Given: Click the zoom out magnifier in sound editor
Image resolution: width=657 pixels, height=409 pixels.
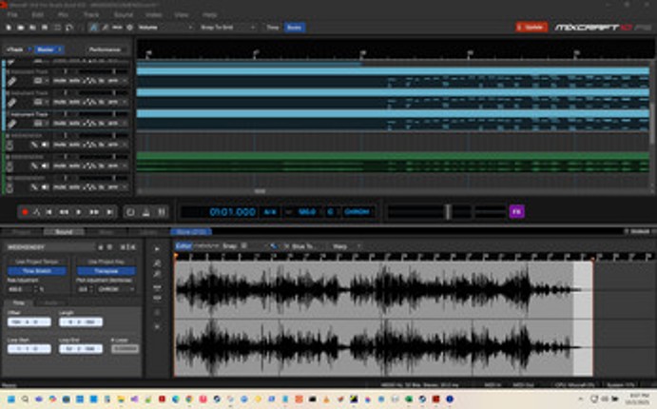Looking at the screenshot, I should pos(157,275).
